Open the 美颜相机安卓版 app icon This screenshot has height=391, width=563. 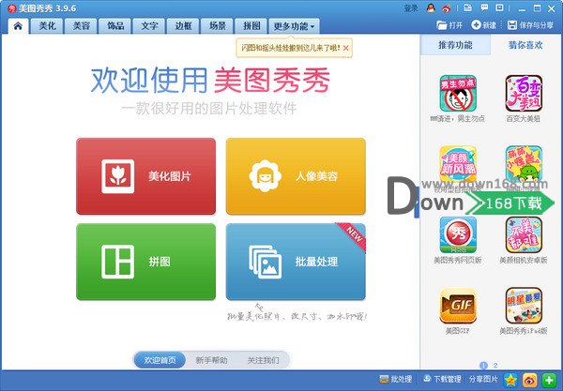[524, 235]
